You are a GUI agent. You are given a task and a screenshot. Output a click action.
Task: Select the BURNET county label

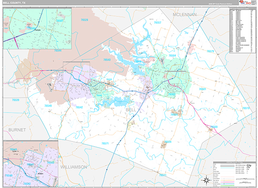17,130
